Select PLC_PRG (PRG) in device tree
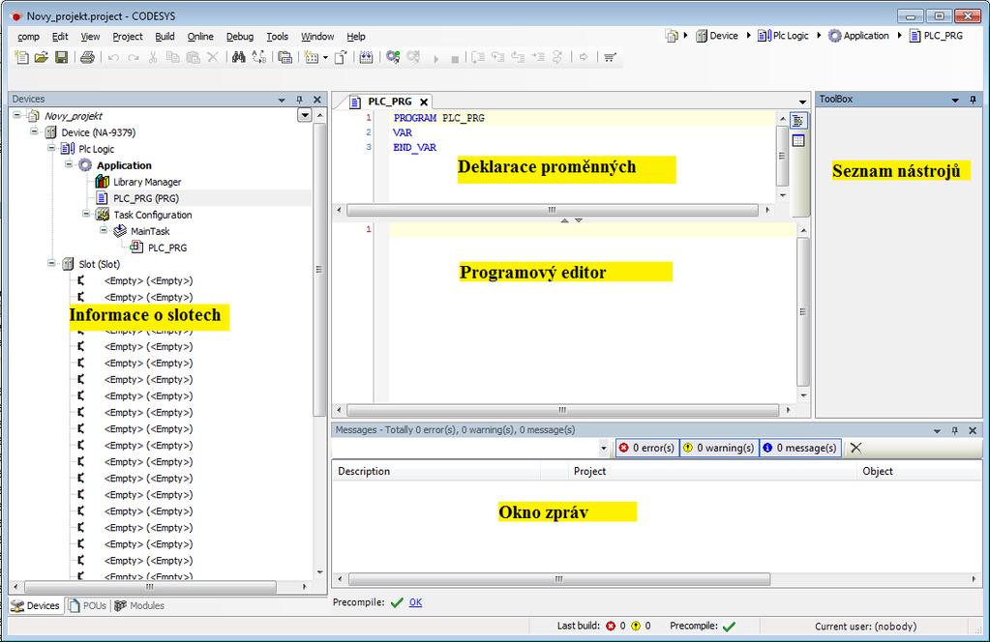This screenshot has height=642, width=990. tap(146, 198)
